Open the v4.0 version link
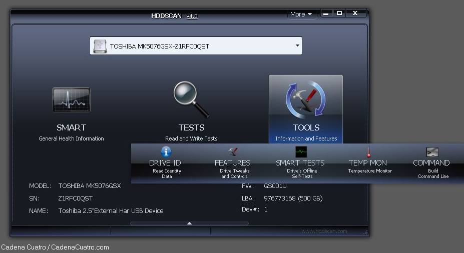The image size is (464, 253). 192,16
